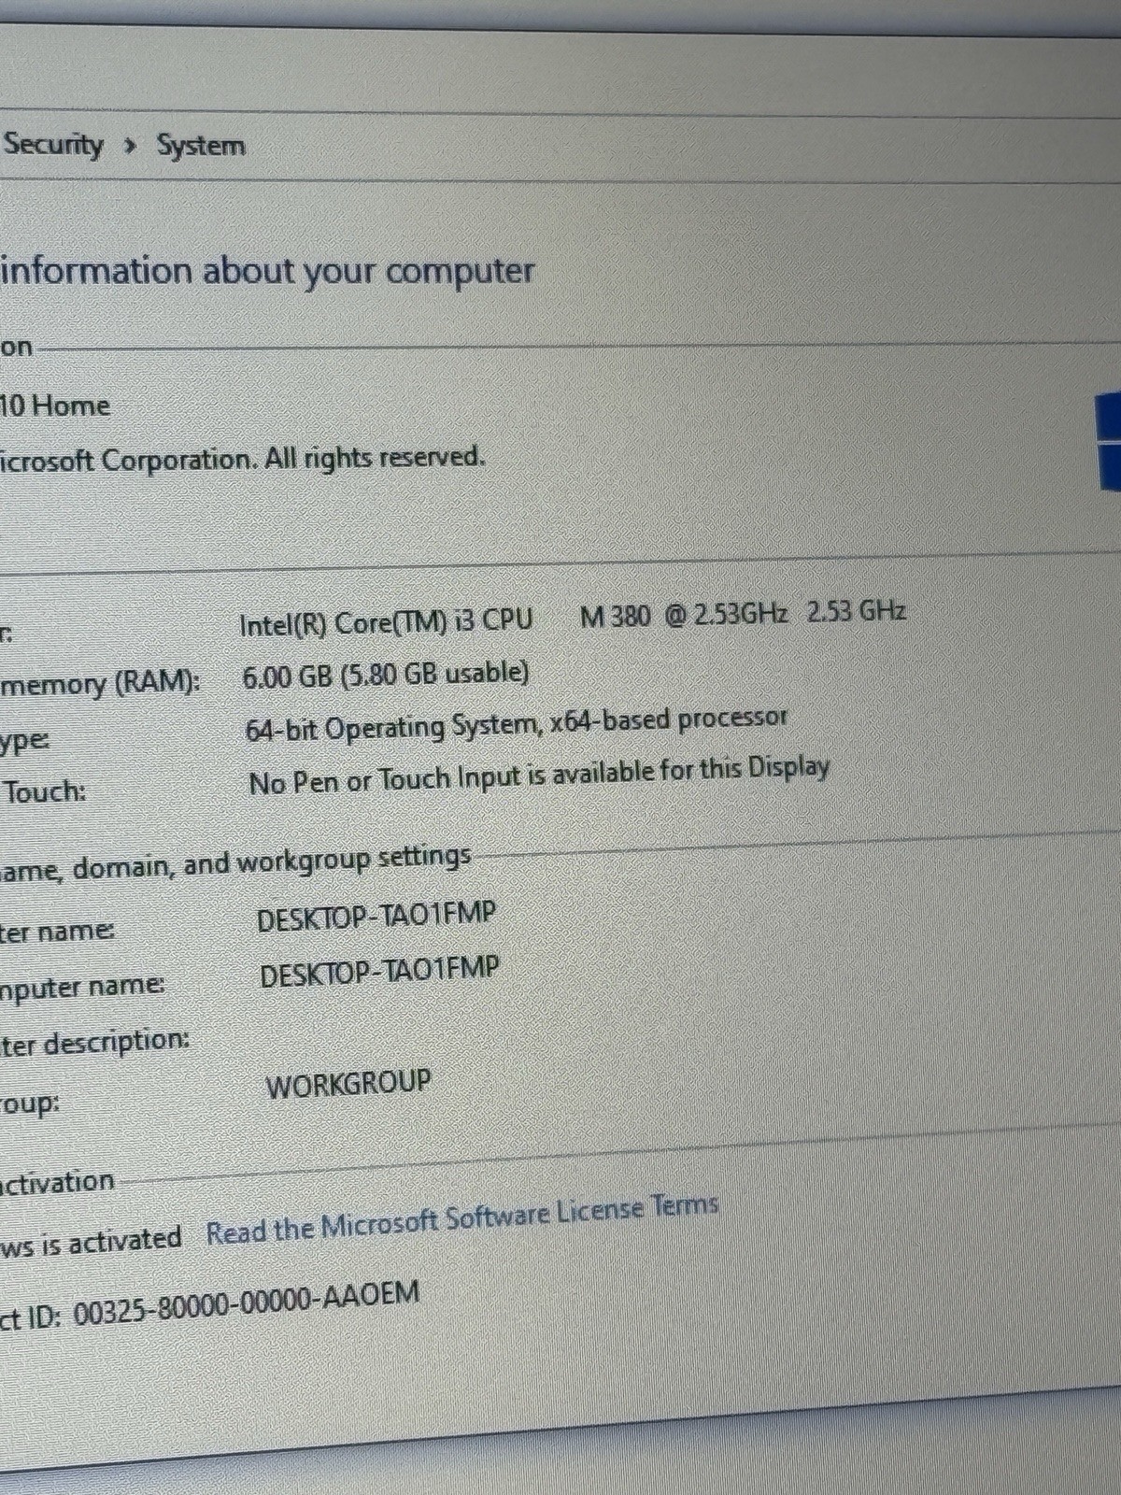Select '64-bit Operating System, x64-based processor' text
The width and height of the screenshot is (1121, 1495).
[517, 724]
